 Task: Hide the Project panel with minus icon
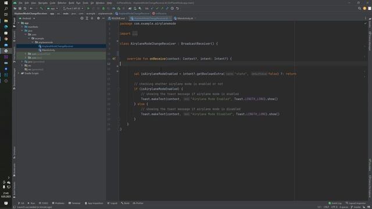point(103,18)
